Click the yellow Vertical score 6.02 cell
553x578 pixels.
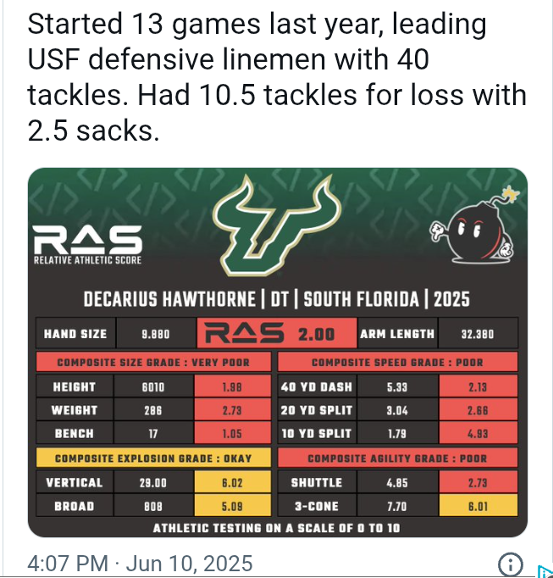click(233, 482)
